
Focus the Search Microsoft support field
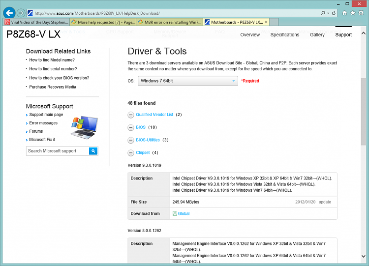pos(58,151)
